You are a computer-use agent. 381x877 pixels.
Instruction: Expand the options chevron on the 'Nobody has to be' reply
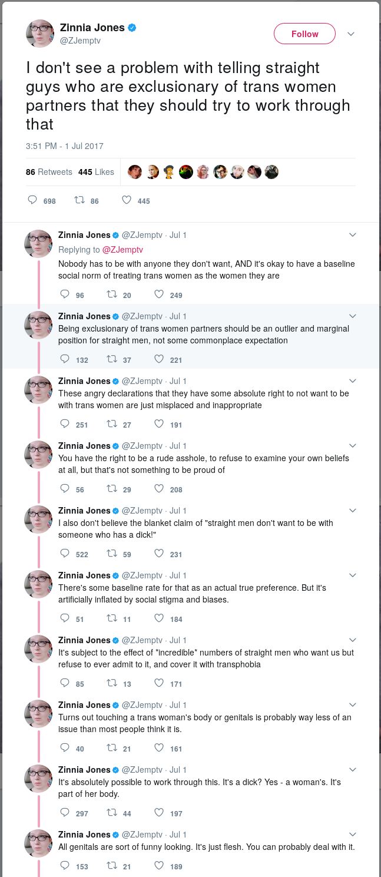pyautogui.click(x=353, y=235)
